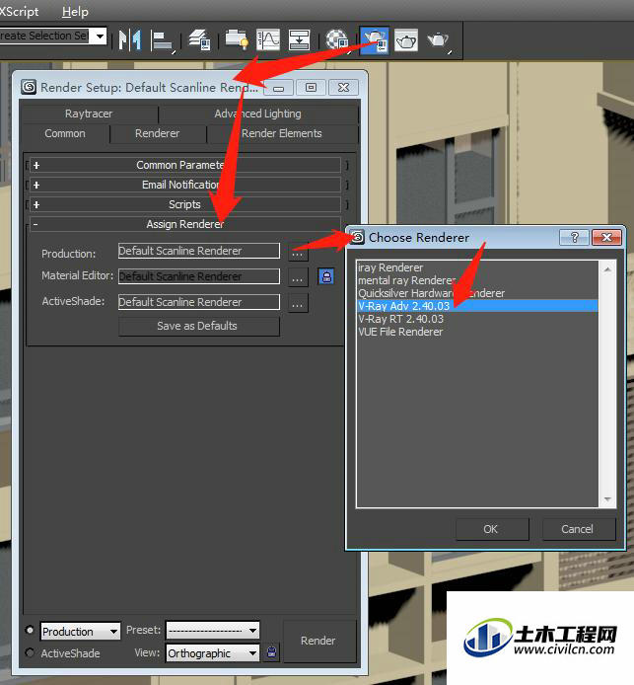The height and width of the screenshot is (685, 634).
Task: Toggle the View lock icon near Orthographic
Action: click(x=271, y=652)
